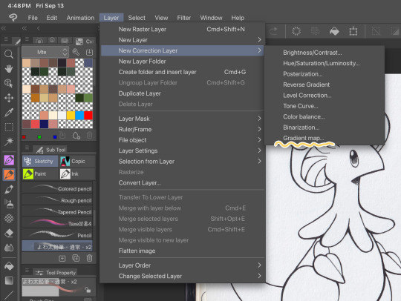Select the Sketchy sub tool group
This screenshot has width=401, height=301.
40,161
